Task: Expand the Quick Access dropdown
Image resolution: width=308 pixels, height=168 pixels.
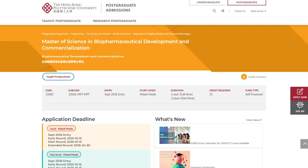Action: point(258,11)
